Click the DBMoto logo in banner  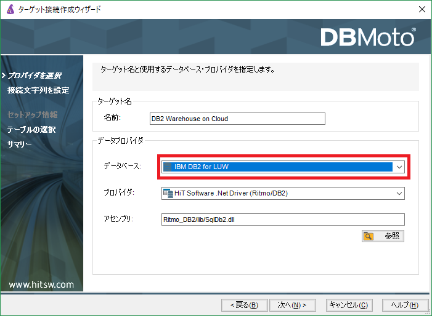pyautogui.click(x=369, y=37)
